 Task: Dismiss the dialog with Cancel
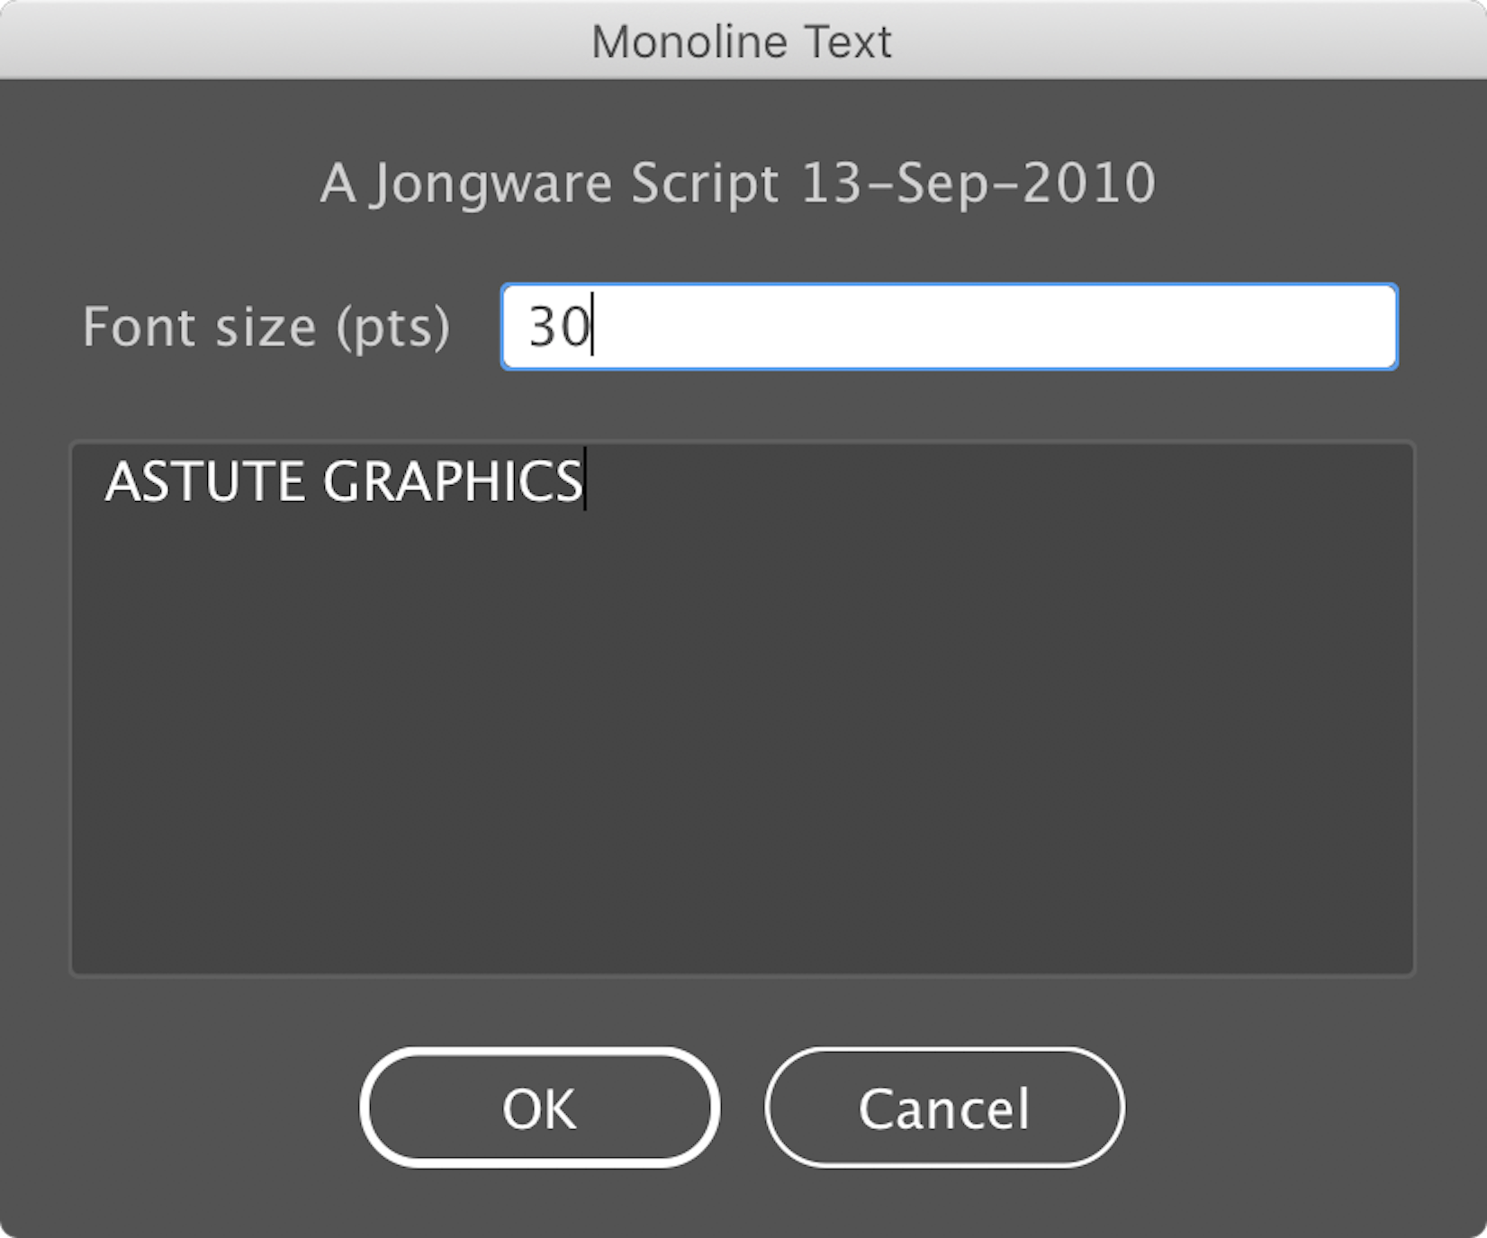945,1108
